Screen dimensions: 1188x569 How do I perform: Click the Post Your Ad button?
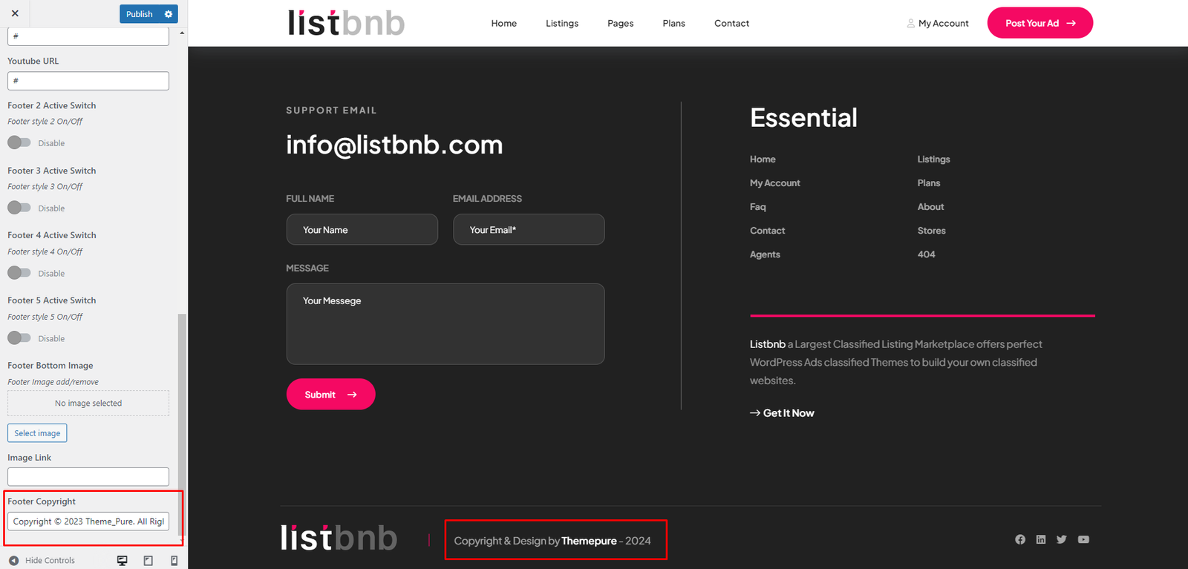pyautogui.click(x=1040, y=23)
